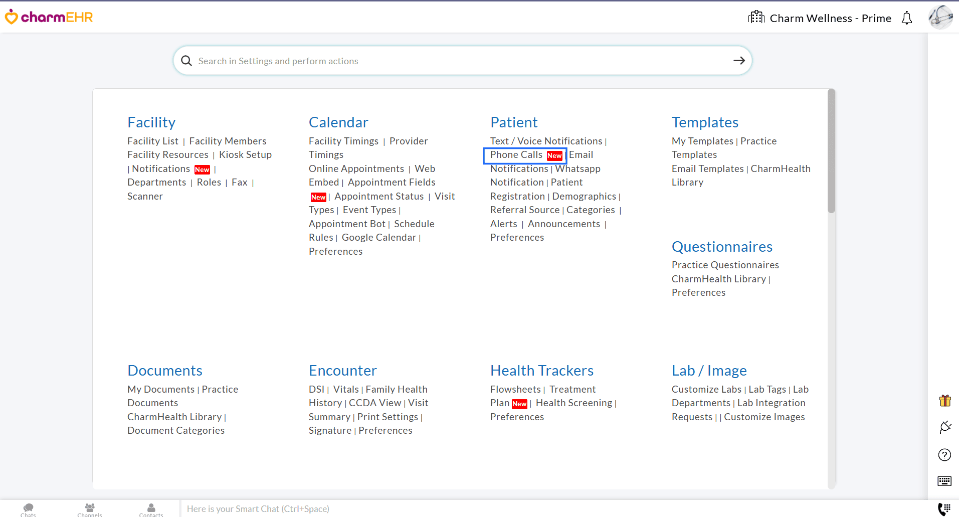
Task: Open patient Categories
Action: (x=591, y=210)
